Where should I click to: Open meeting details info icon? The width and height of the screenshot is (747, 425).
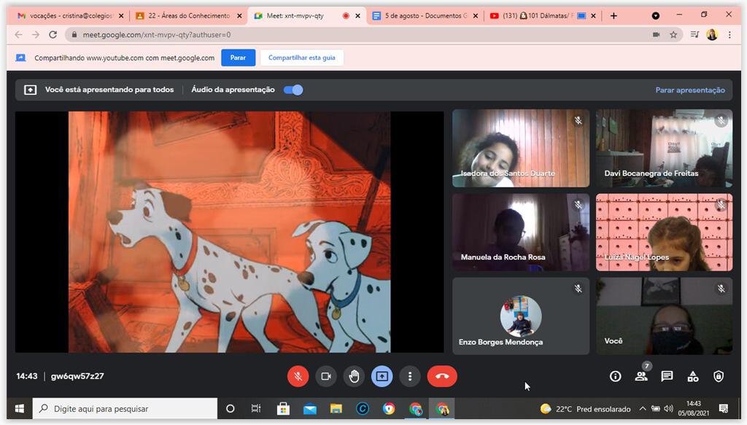point(615,376)
